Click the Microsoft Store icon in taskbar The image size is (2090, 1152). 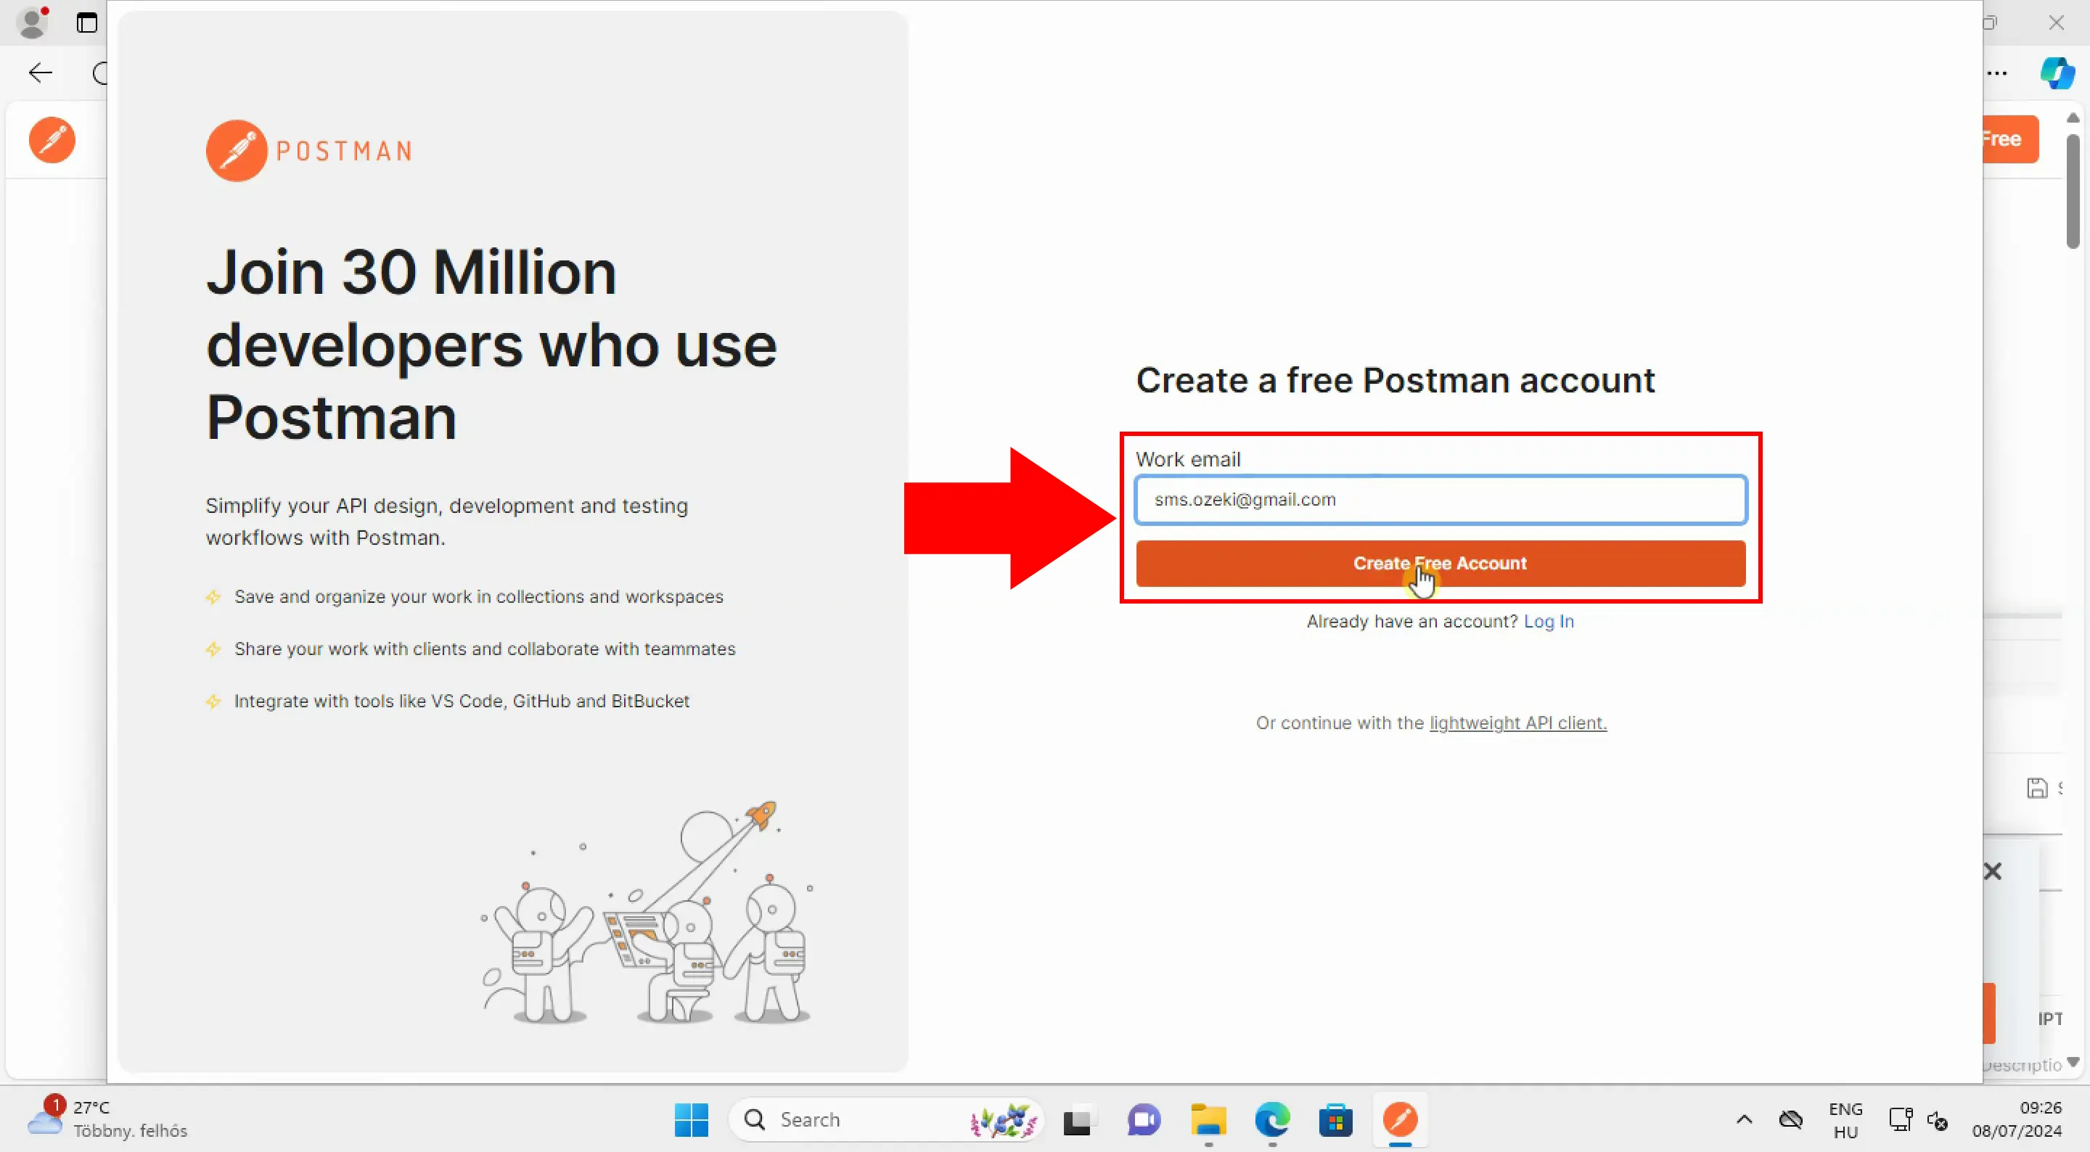coord(1335,1119)
